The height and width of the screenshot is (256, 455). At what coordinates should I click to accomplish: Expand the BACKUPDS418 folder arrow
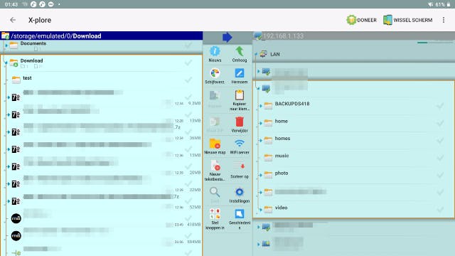(x=260, y=106)
